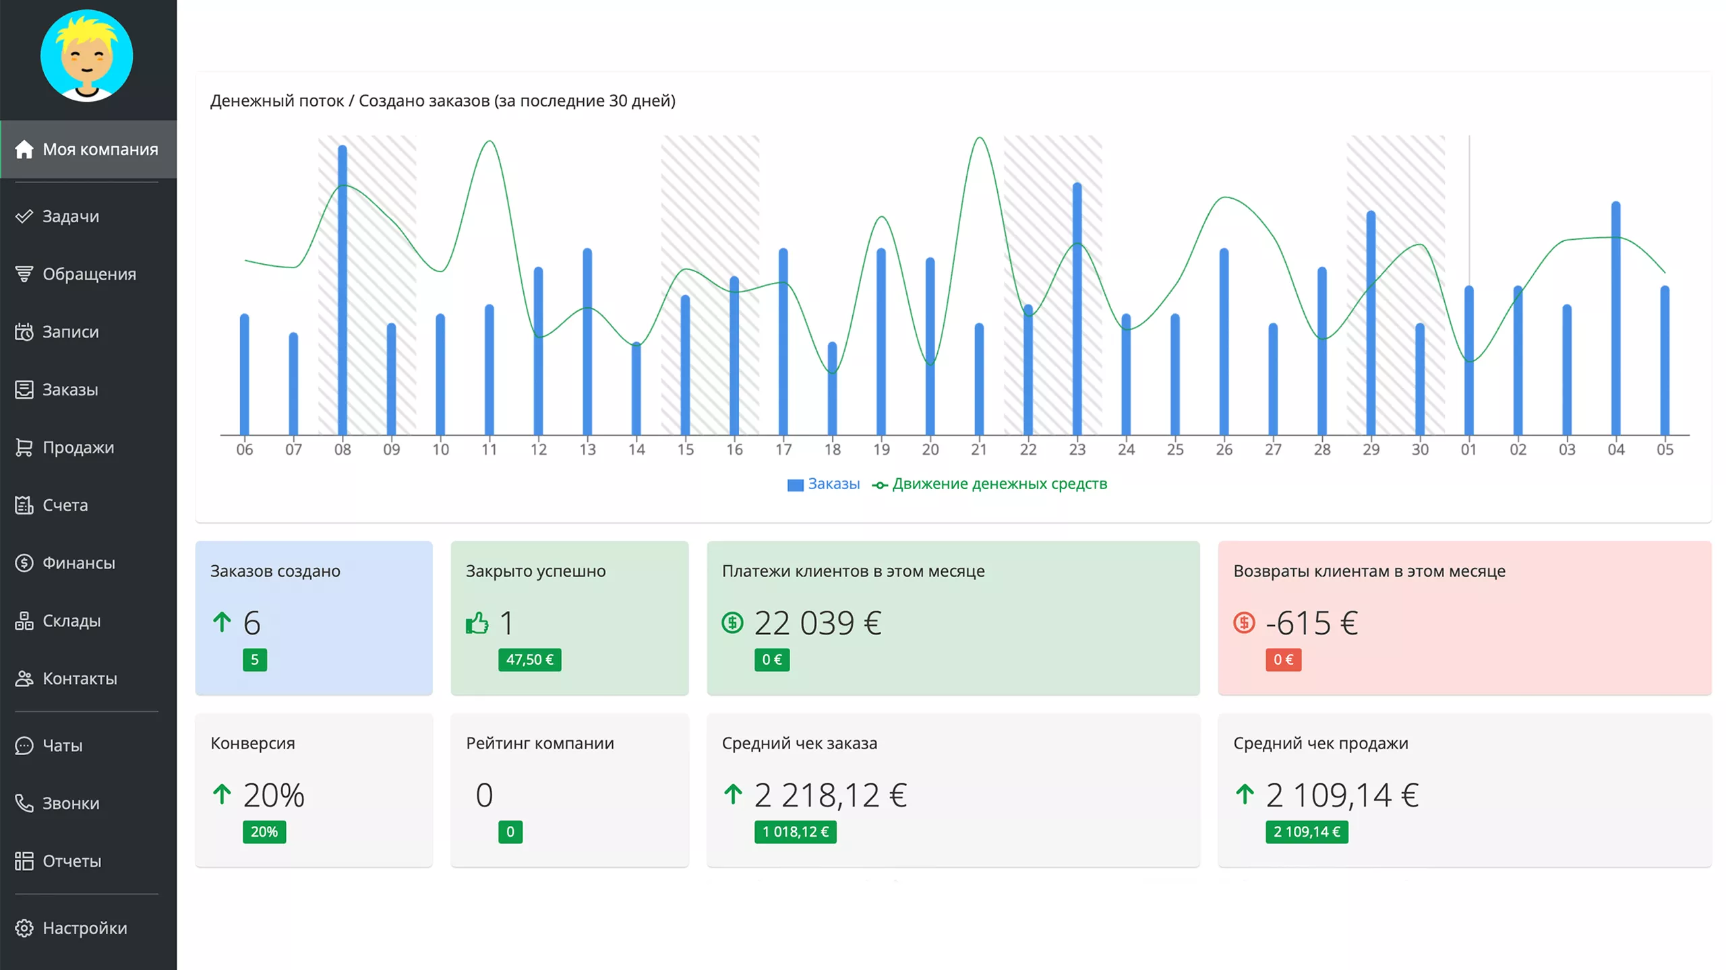The image size is (1726, 970).
Task: Click the Возвраты клиентам red card
Action: click(1464, 617)
